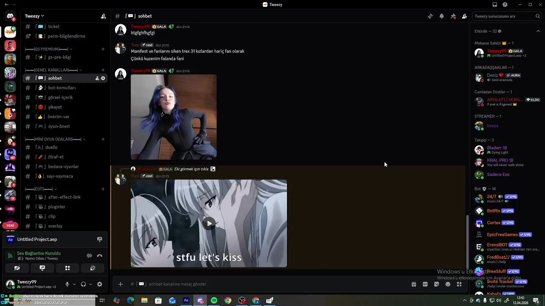Open the after-effect-link channel
Image resolution: width=545 pixels, height=306 pixels.
65,197
